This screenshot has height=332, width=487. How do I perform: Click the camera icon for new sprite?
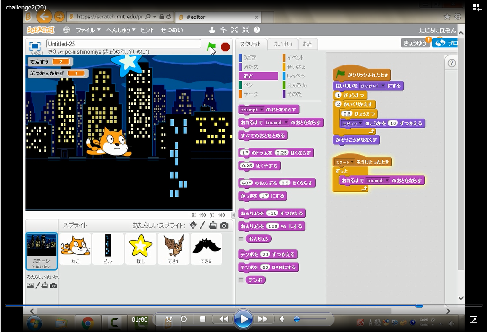(x=224, y=225)
